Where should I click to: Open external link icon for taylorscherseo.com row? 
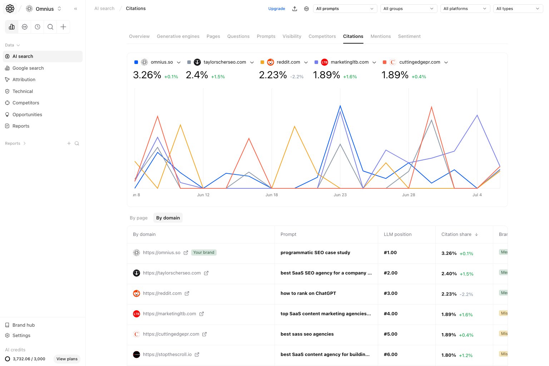point(206,273)
